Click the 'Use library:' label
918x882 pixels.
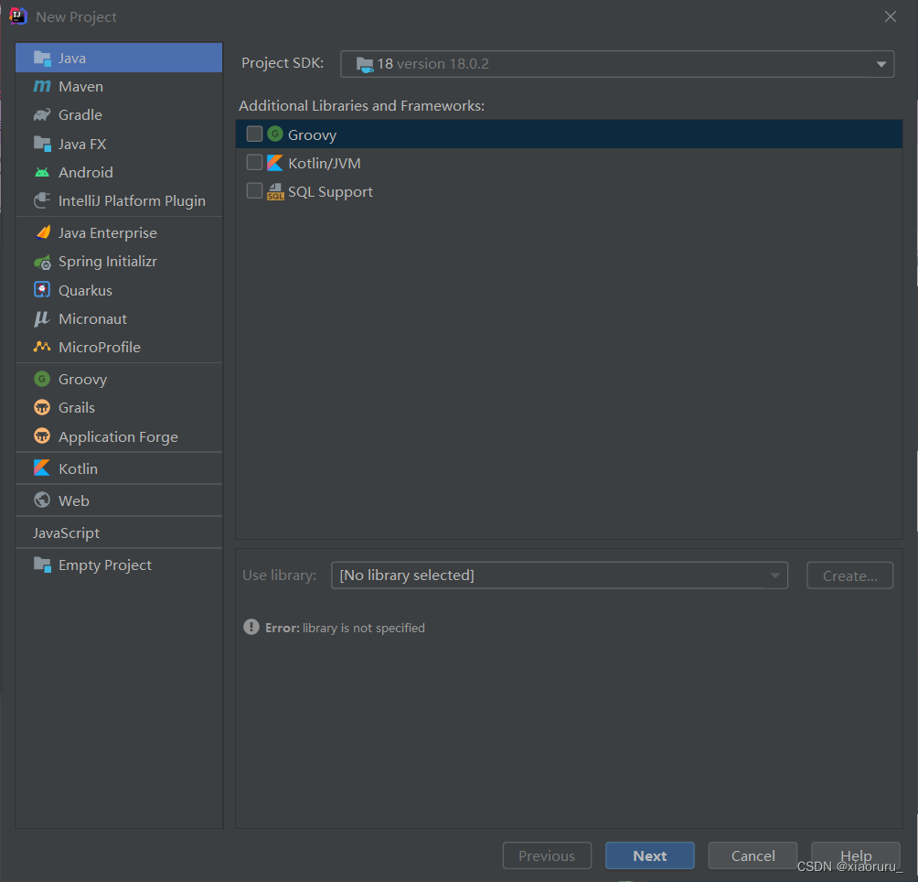coord(279,575)
